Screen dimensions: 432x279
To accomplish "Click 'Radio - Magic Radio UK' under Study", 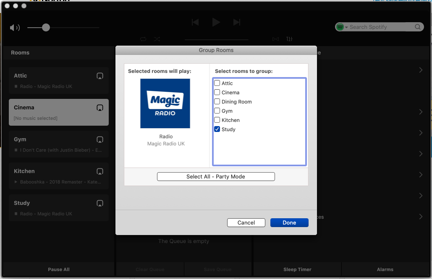I will click(46, 214).
